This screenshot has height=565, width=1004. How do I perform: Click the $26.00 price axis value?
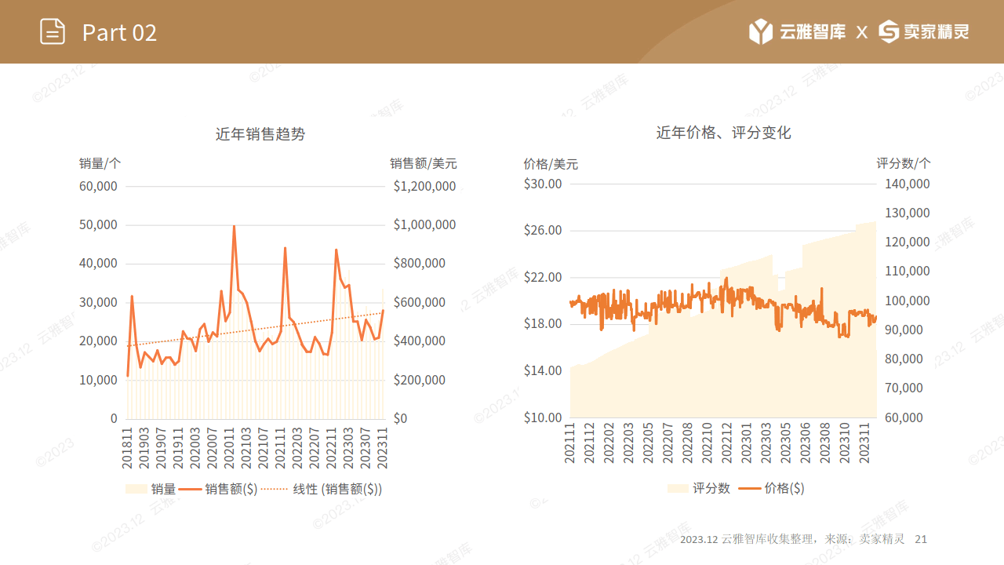[543, 230]
